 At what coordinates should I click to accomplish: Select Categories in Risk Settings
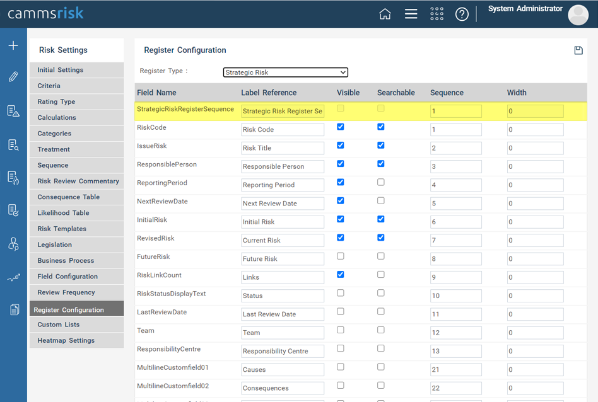pyautogui.click(x=77, y=134)
